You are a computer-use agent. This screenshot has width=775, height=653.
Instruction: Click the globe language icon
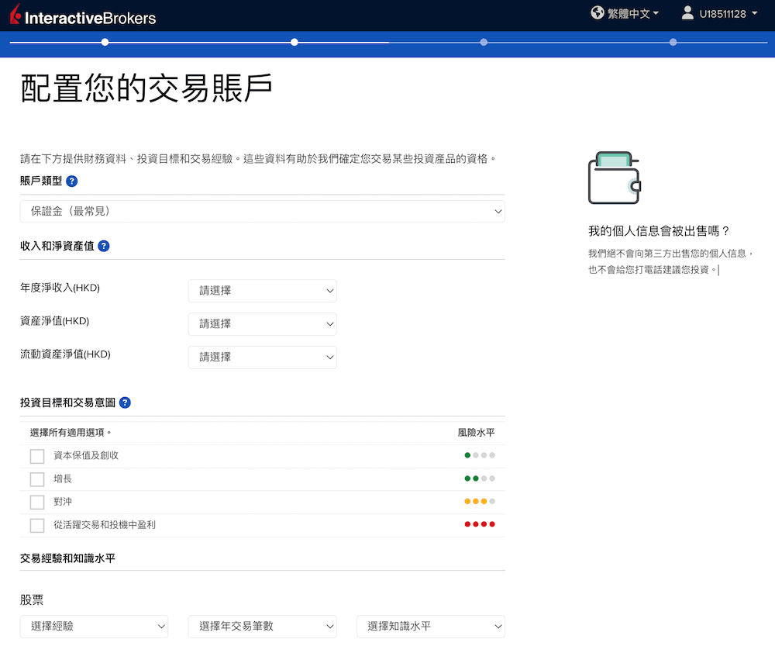(597, 13)
